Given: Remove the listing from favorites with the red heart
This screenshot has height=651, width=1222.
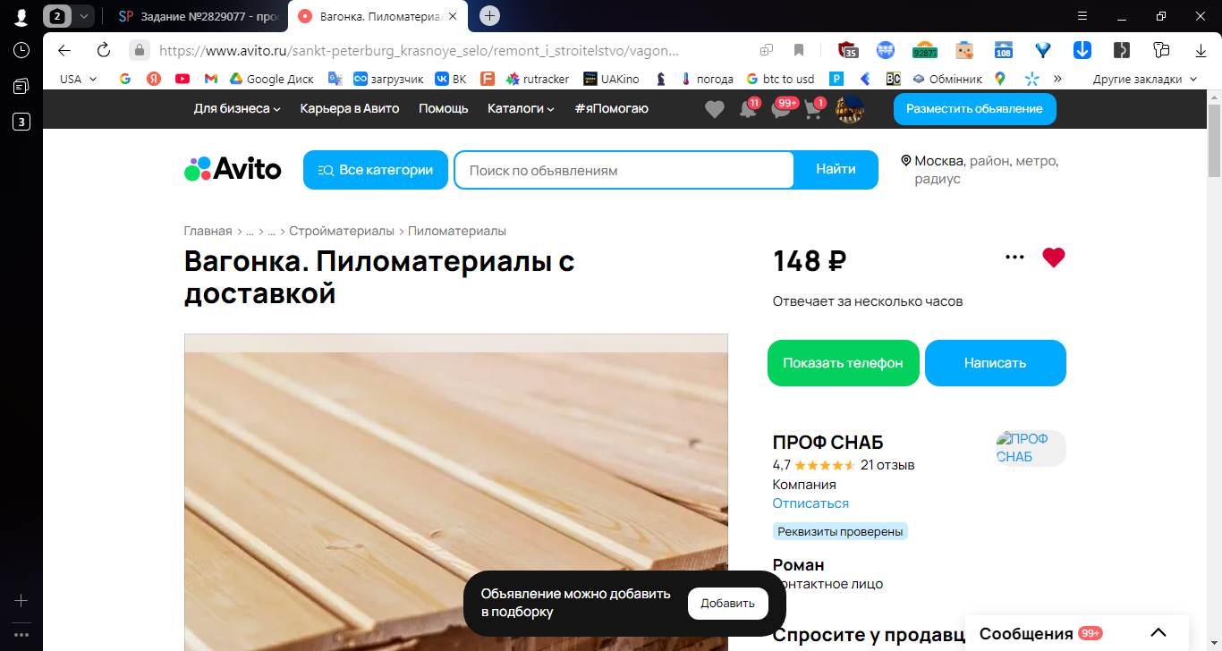Looking at the screenshot, I should point(1054,258).
